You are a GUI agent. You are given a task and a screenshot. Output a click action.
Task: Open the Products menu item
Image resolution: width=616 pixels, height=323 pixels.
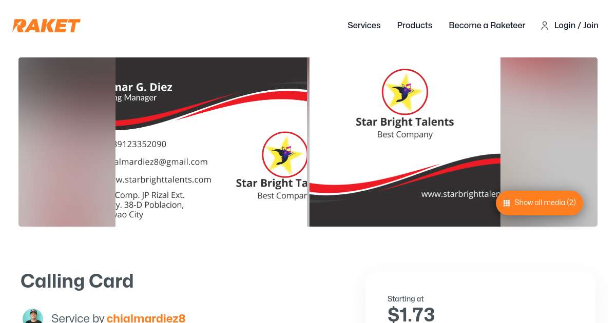[x=415, y=26]
